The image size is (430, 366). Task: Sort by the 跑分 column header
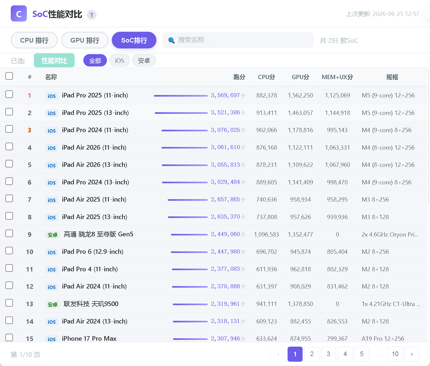point(239,77)
